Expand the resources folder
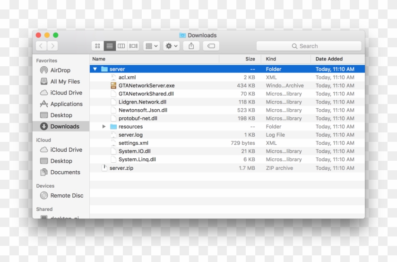Image resolution: width=397 pixels, height=262 pixels. tap(104, 126)
